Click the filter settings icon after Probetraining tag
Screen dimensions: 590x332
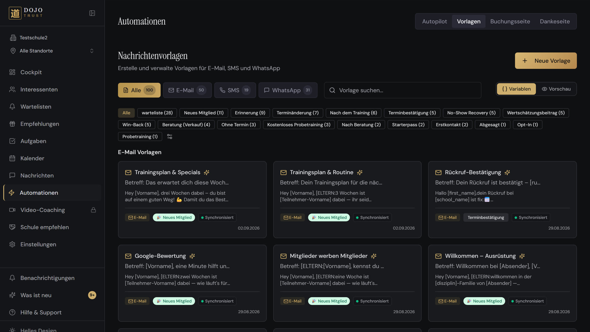[x=170, y=136]
